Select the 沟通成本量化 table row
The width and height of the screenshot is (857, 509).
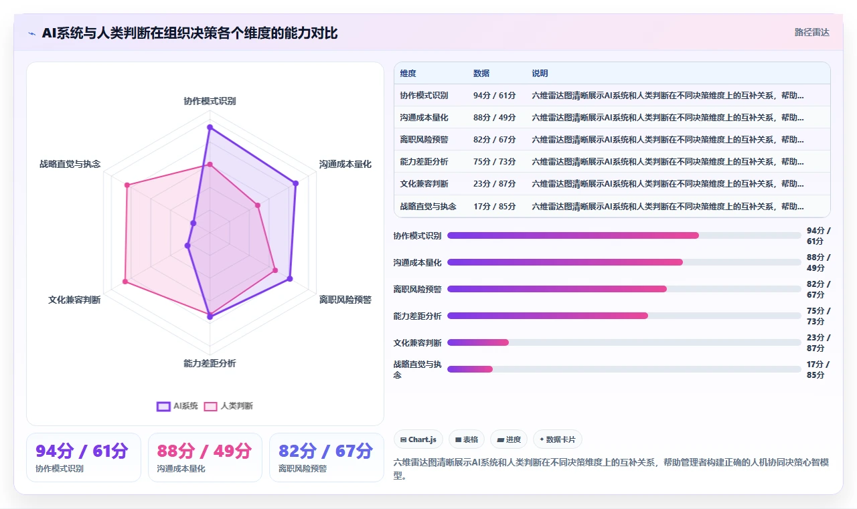(x=612, y=117)
